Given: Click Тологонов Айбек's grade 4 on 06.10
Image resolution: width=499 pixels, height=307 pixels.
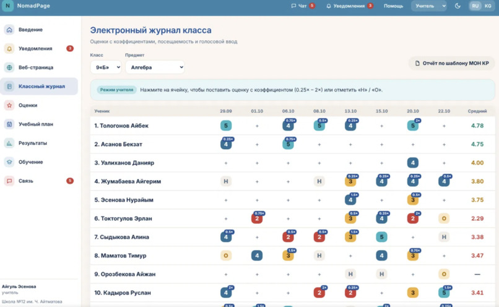Looking at the screenshot, I should [289, 126].
